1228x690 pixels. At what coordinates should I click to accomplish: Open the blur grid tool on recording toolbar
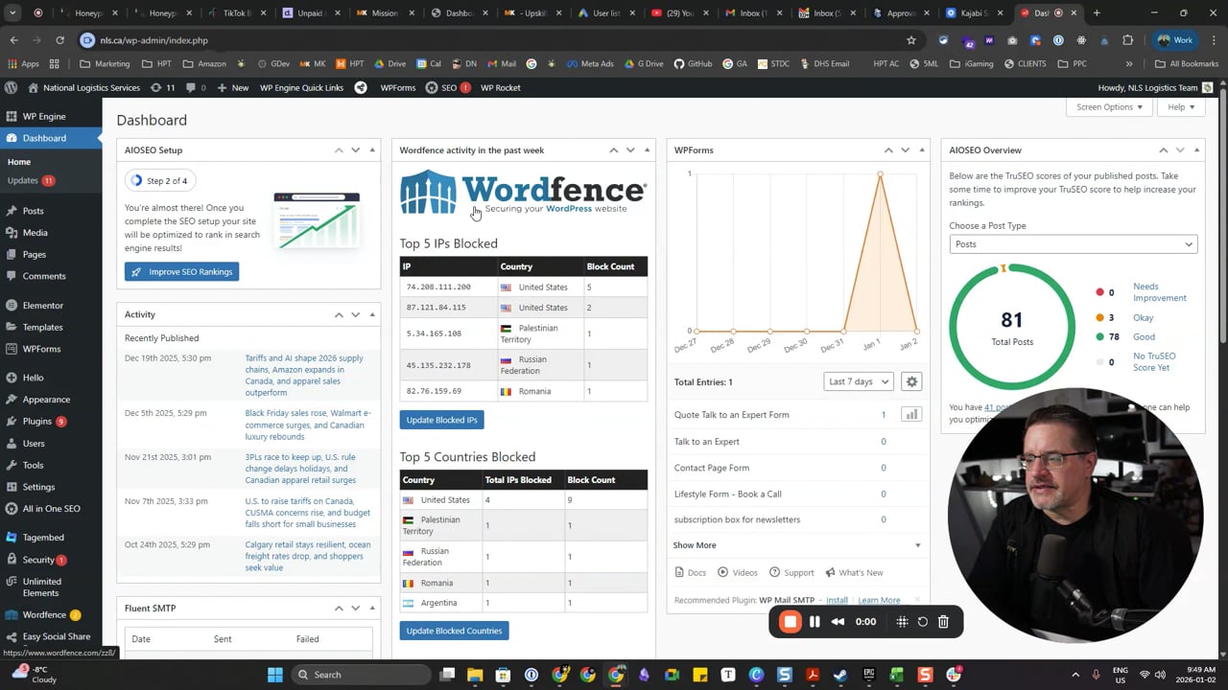pos(902,622)
